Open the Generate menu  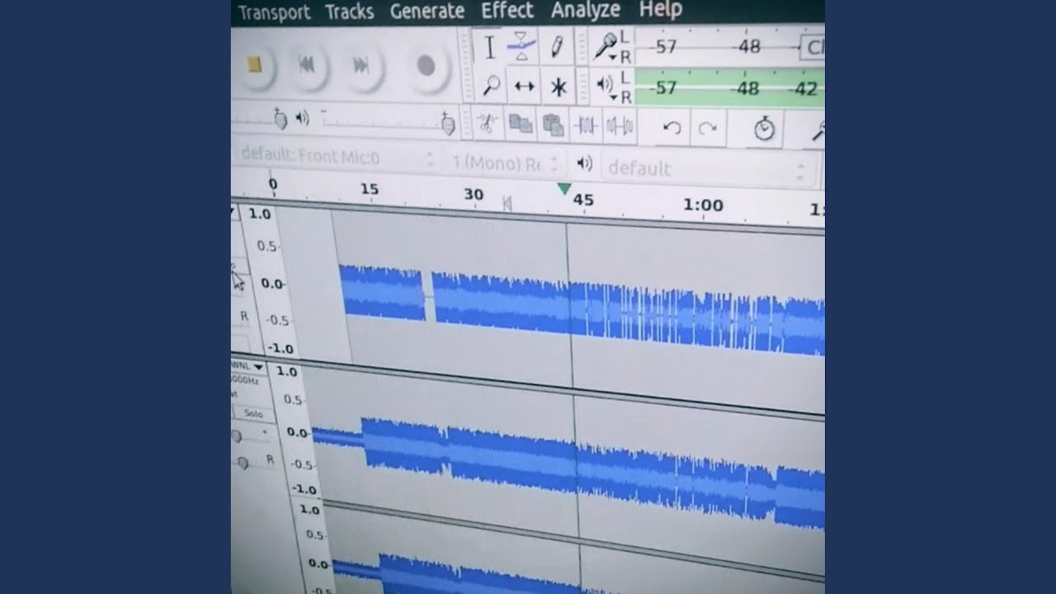pos(427,11)
